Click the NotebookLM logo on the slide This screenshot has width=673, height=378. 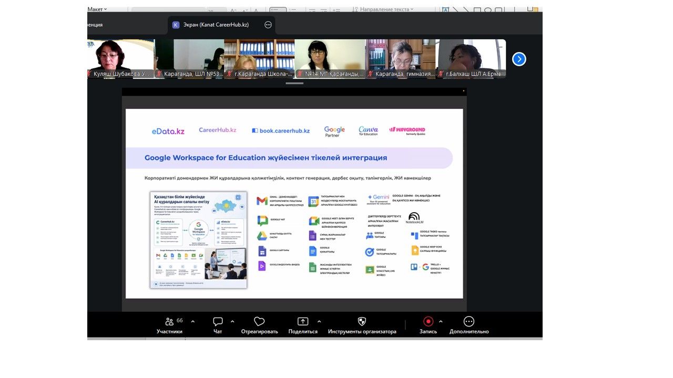(x=414, y=218)
